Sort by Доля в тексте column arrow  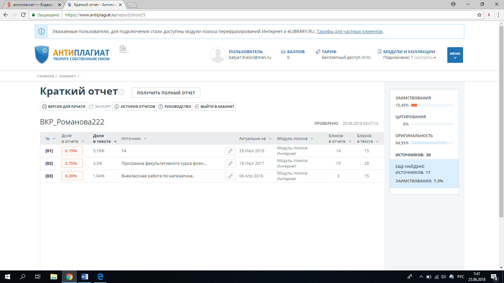pos(115,141)
